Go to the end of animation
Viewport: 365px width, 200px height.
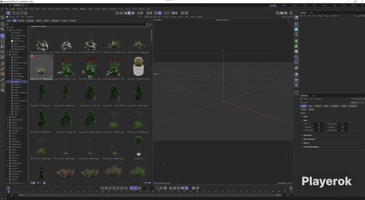126,188
